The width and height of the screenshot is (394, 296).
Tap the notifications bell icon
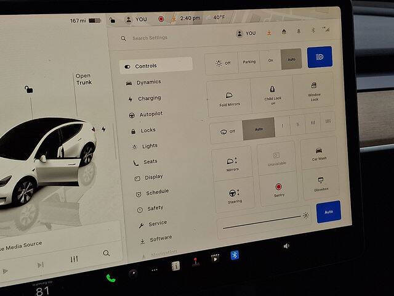(299, 31)
